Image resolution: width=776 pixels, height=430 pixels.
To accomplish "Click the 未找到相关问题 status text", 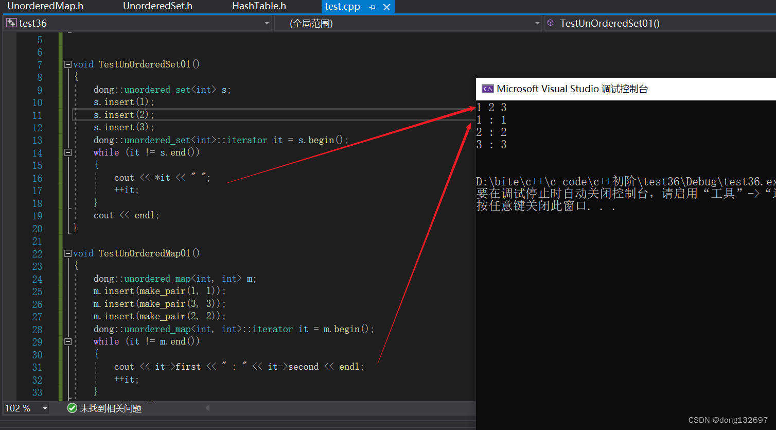I will click(x=111, y=408).
